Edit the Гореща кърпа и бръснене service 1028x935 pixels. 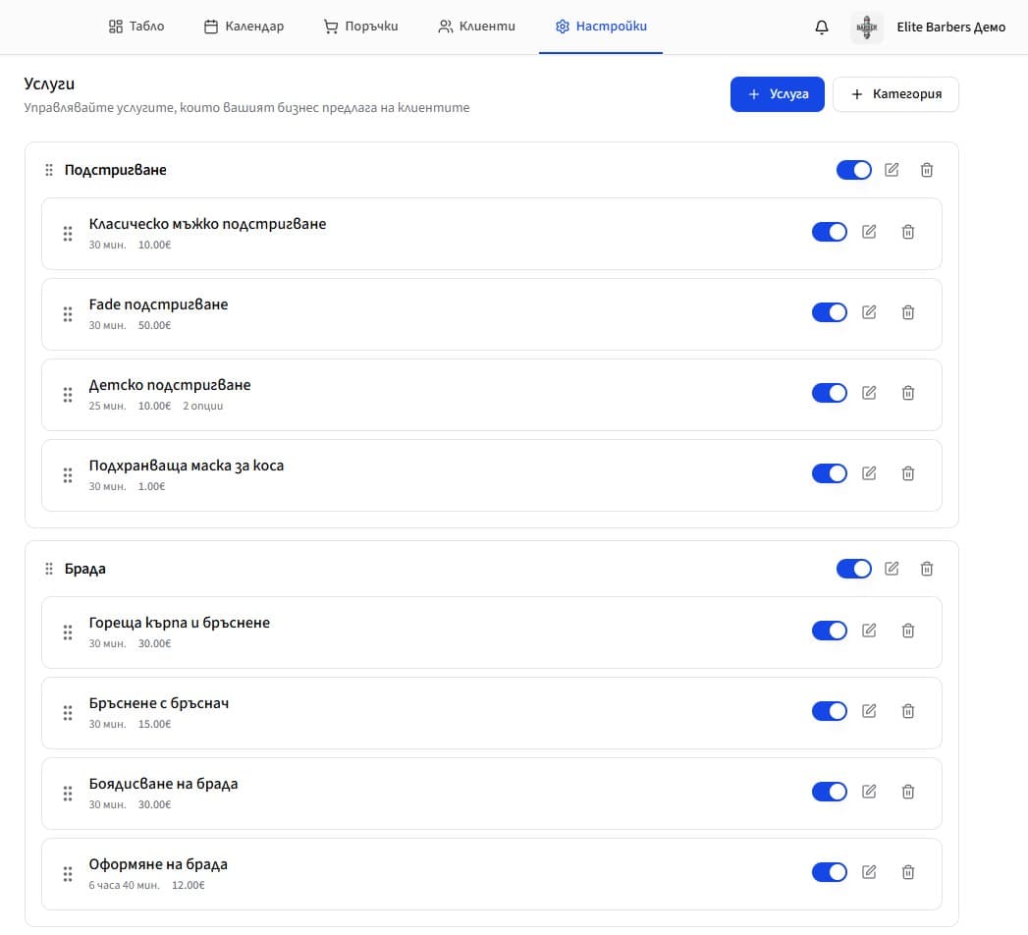(x=869, y=630)
